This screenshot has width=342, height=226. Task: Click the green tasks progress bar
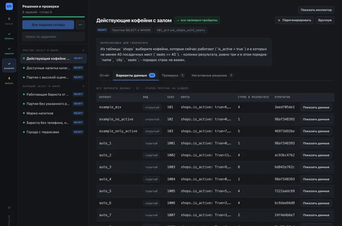[53, 17]
